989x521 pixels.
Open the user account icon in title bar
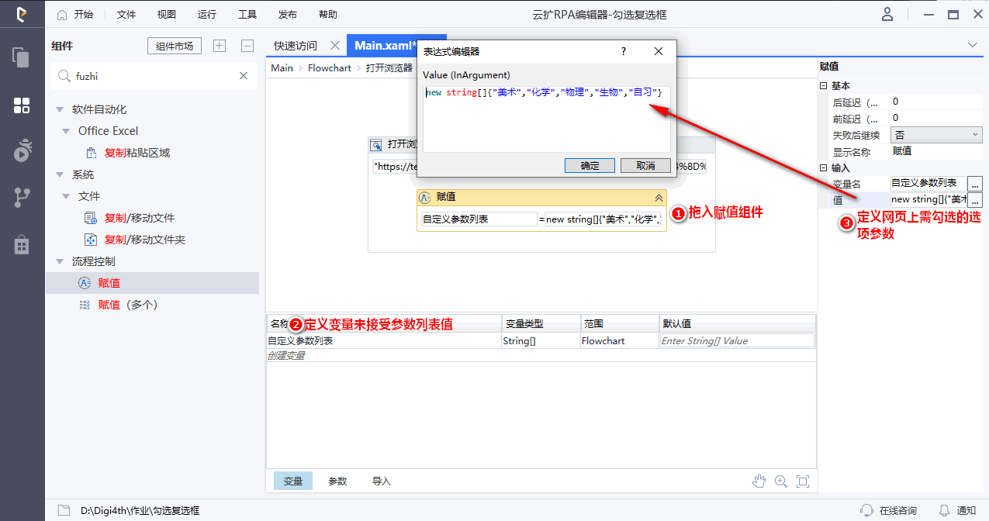tap(887, 14)
